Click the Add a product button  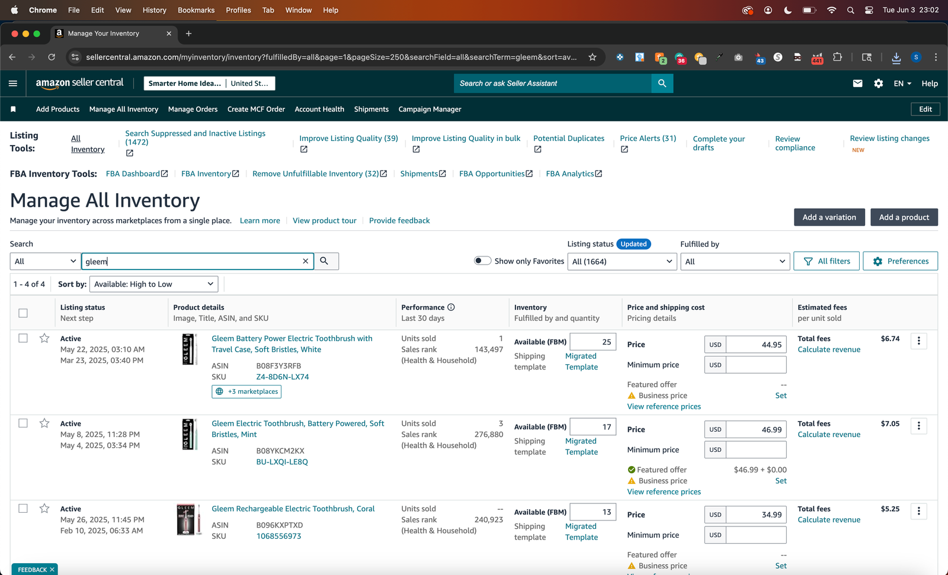tap(904, 217)
